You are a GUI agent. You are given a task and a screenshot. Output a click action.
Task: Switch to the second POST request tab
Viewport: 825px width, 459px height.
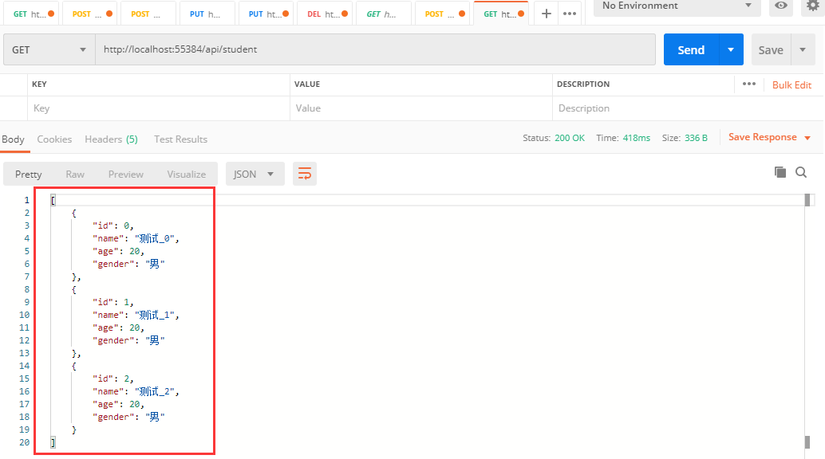coord(148,14)
